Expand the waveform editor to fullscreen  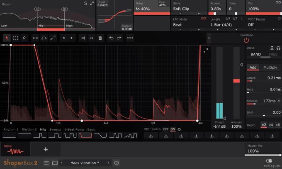[206, 50]
